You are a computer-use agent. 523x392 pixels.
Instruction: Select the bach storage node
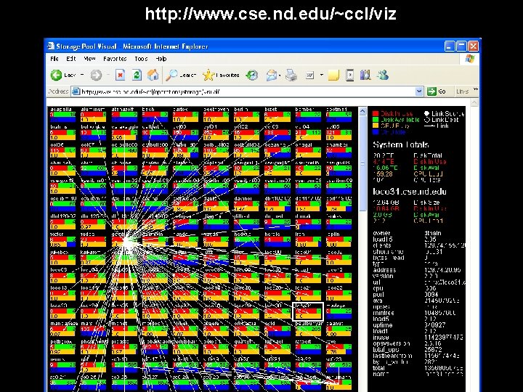click(x=155, y=115)
